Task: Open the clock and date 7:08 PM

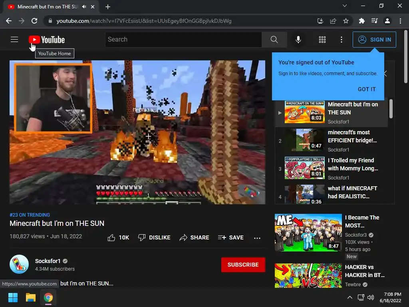Action: pos(391,297)
